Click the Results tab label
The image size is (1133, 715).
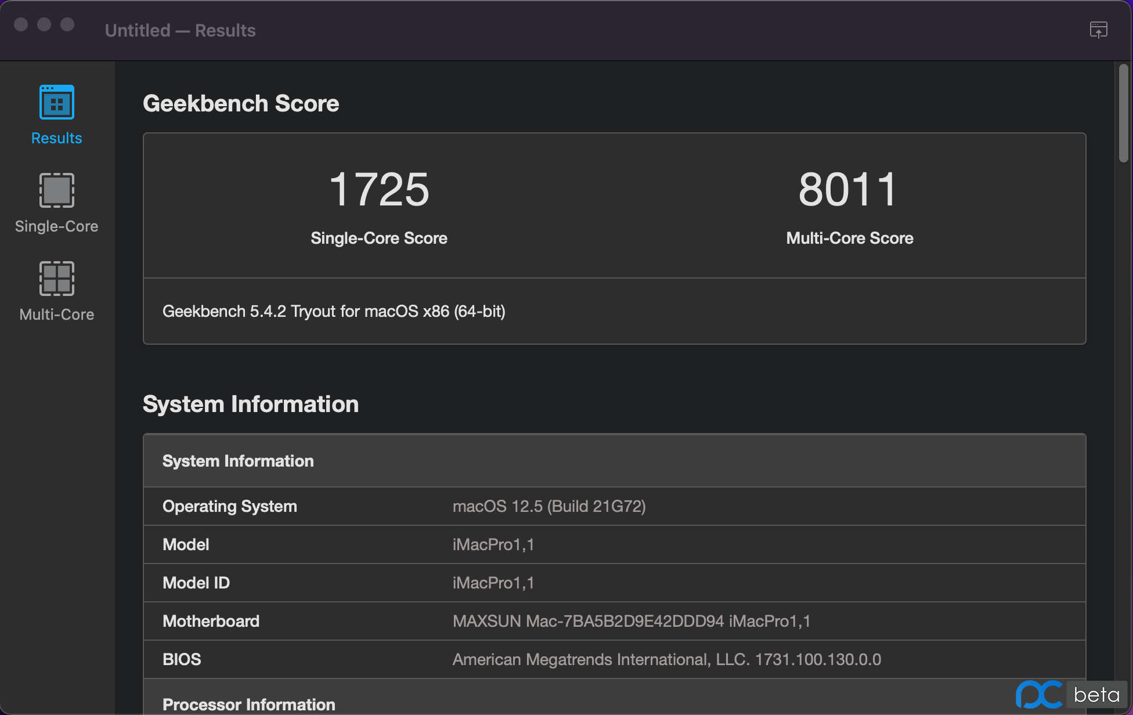click(56, 138)
